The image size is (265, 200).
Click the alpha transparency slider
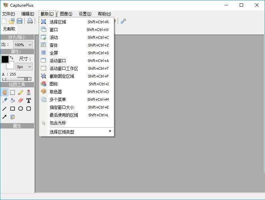pos(17,79)
